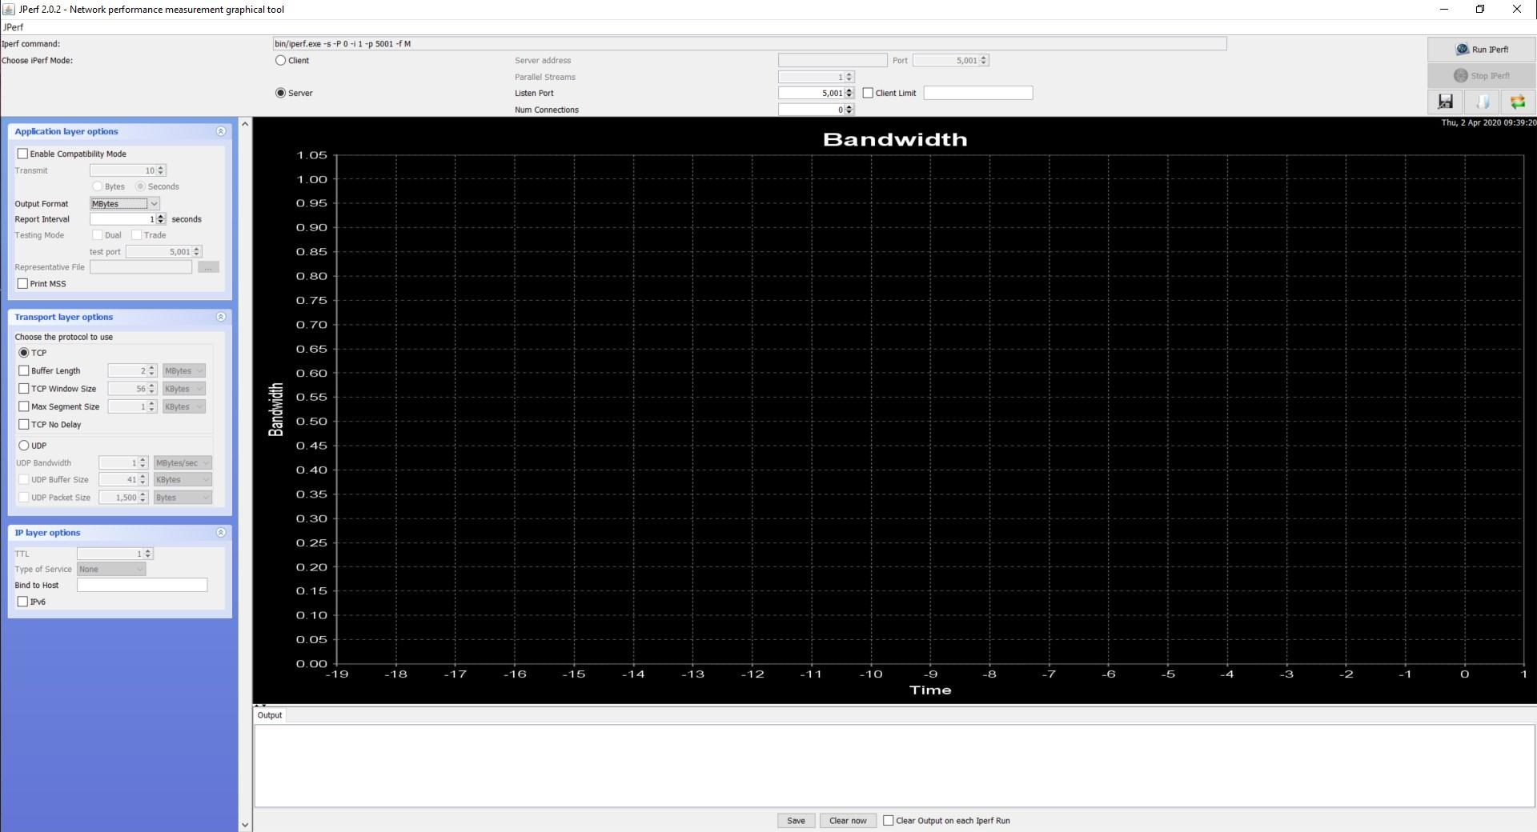Click the Representative File browse button
Screen dimensions: 1537x832
(x=208, y=267)
